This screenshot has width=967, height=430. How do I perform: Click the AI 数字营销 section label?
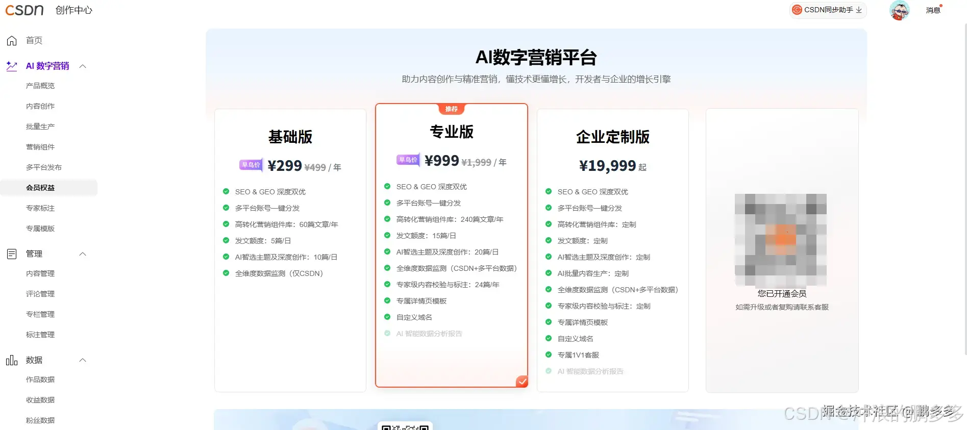coord(47,66)
